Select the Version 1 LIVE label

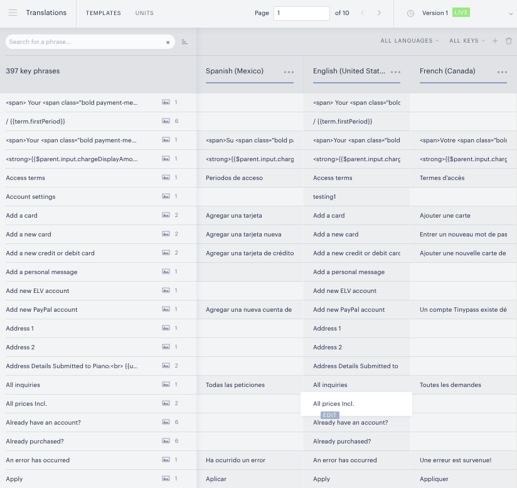(x=445, y=13)
